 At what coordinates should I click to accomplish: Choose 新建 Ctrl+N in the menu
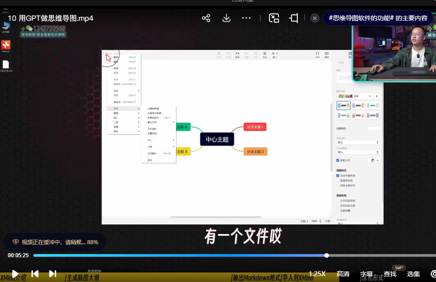[124, 68]
